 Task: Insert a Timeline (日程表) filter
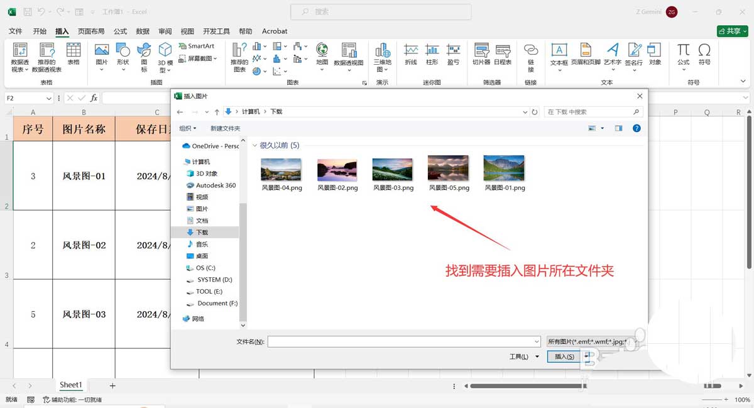pos(503,55)
